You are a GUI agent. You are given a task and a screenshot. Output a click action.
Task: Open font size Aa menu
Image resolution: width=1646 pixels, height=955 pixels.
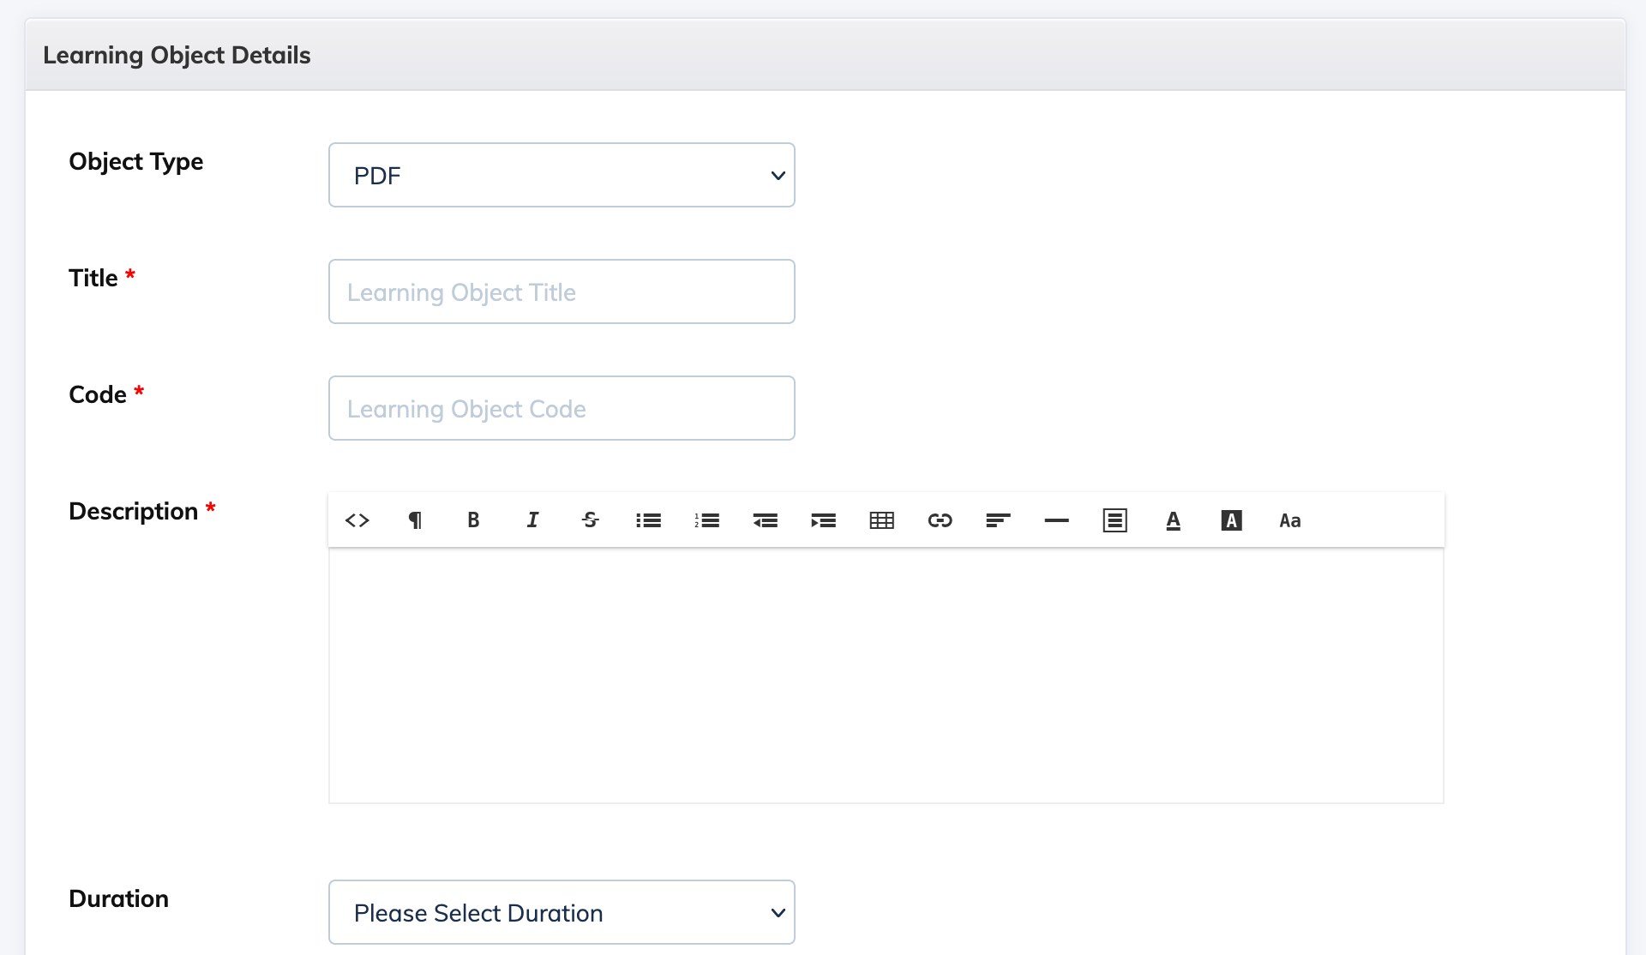coord(1290,520)
